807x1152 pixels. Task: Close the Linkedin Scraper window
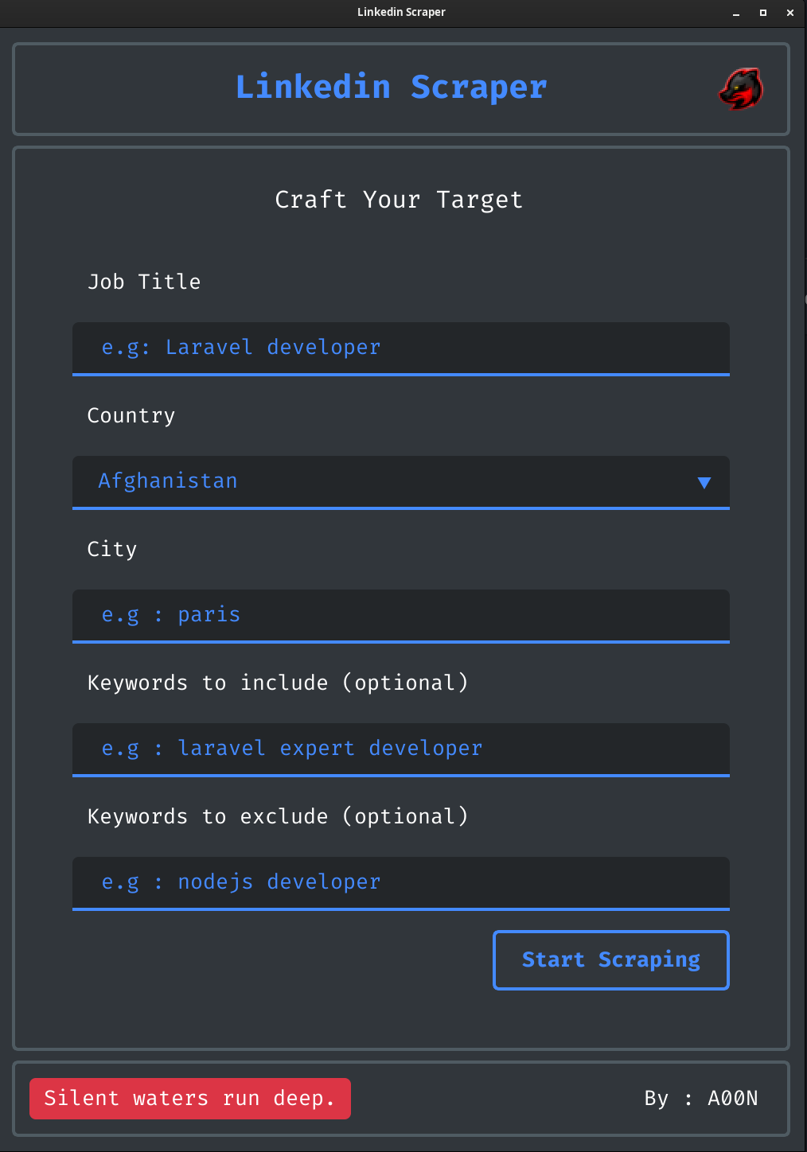click(790, 13)
